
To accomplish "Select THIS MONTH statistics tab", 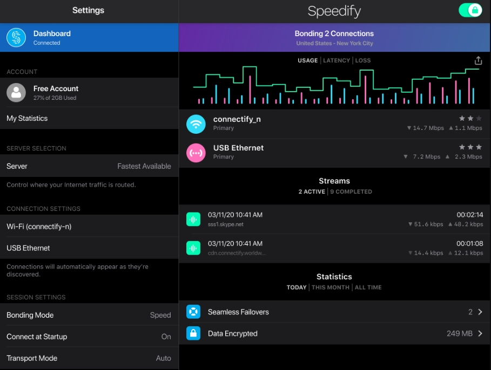I will 331,287.
